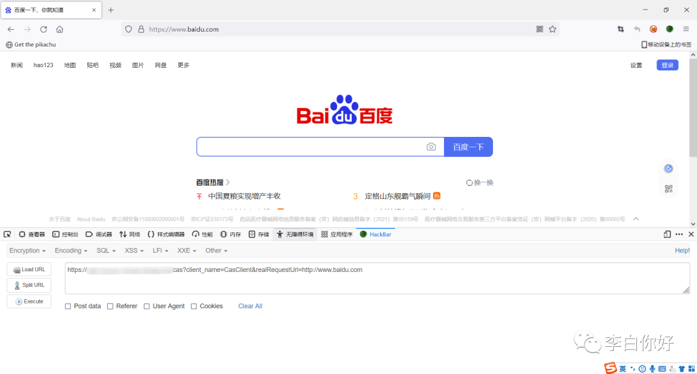Open the 无障碍环境 accessibility tab
697x374 pixels.
[295, 234]
